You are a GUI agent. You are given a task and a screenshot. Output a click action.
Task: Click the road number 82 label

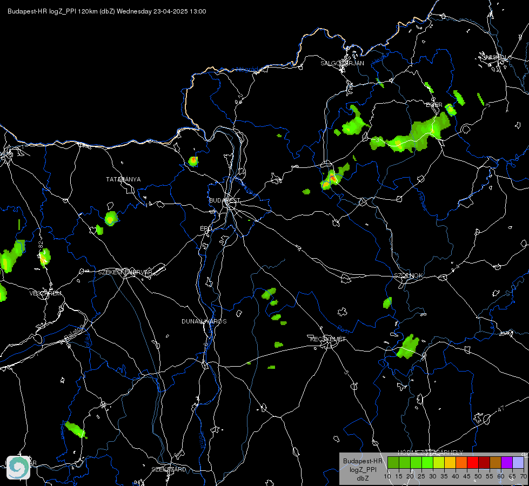tap(41, 245)
